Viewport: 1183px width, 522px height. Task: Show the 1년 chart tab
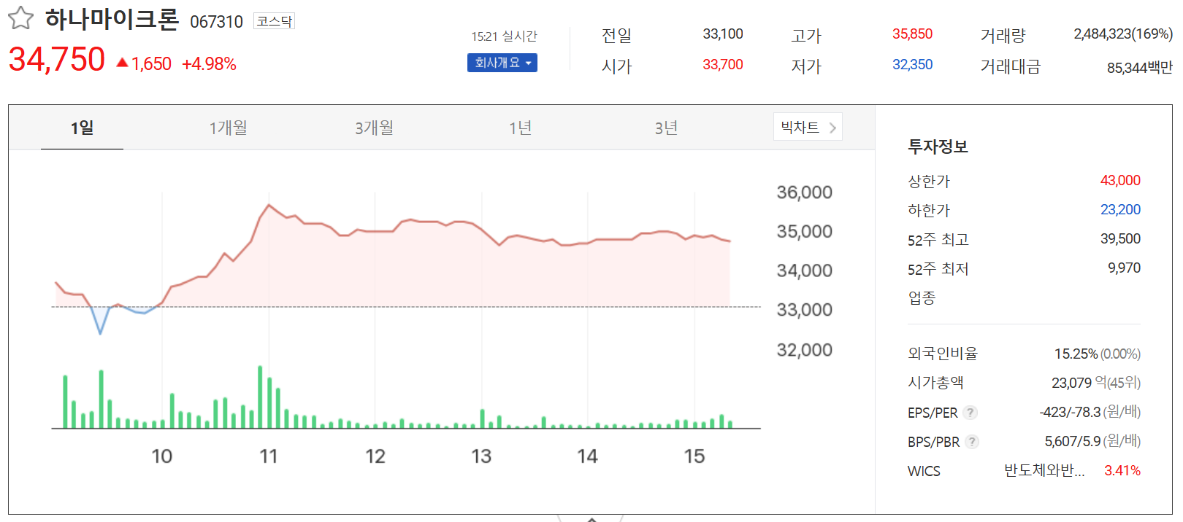[x=520, y=128]
